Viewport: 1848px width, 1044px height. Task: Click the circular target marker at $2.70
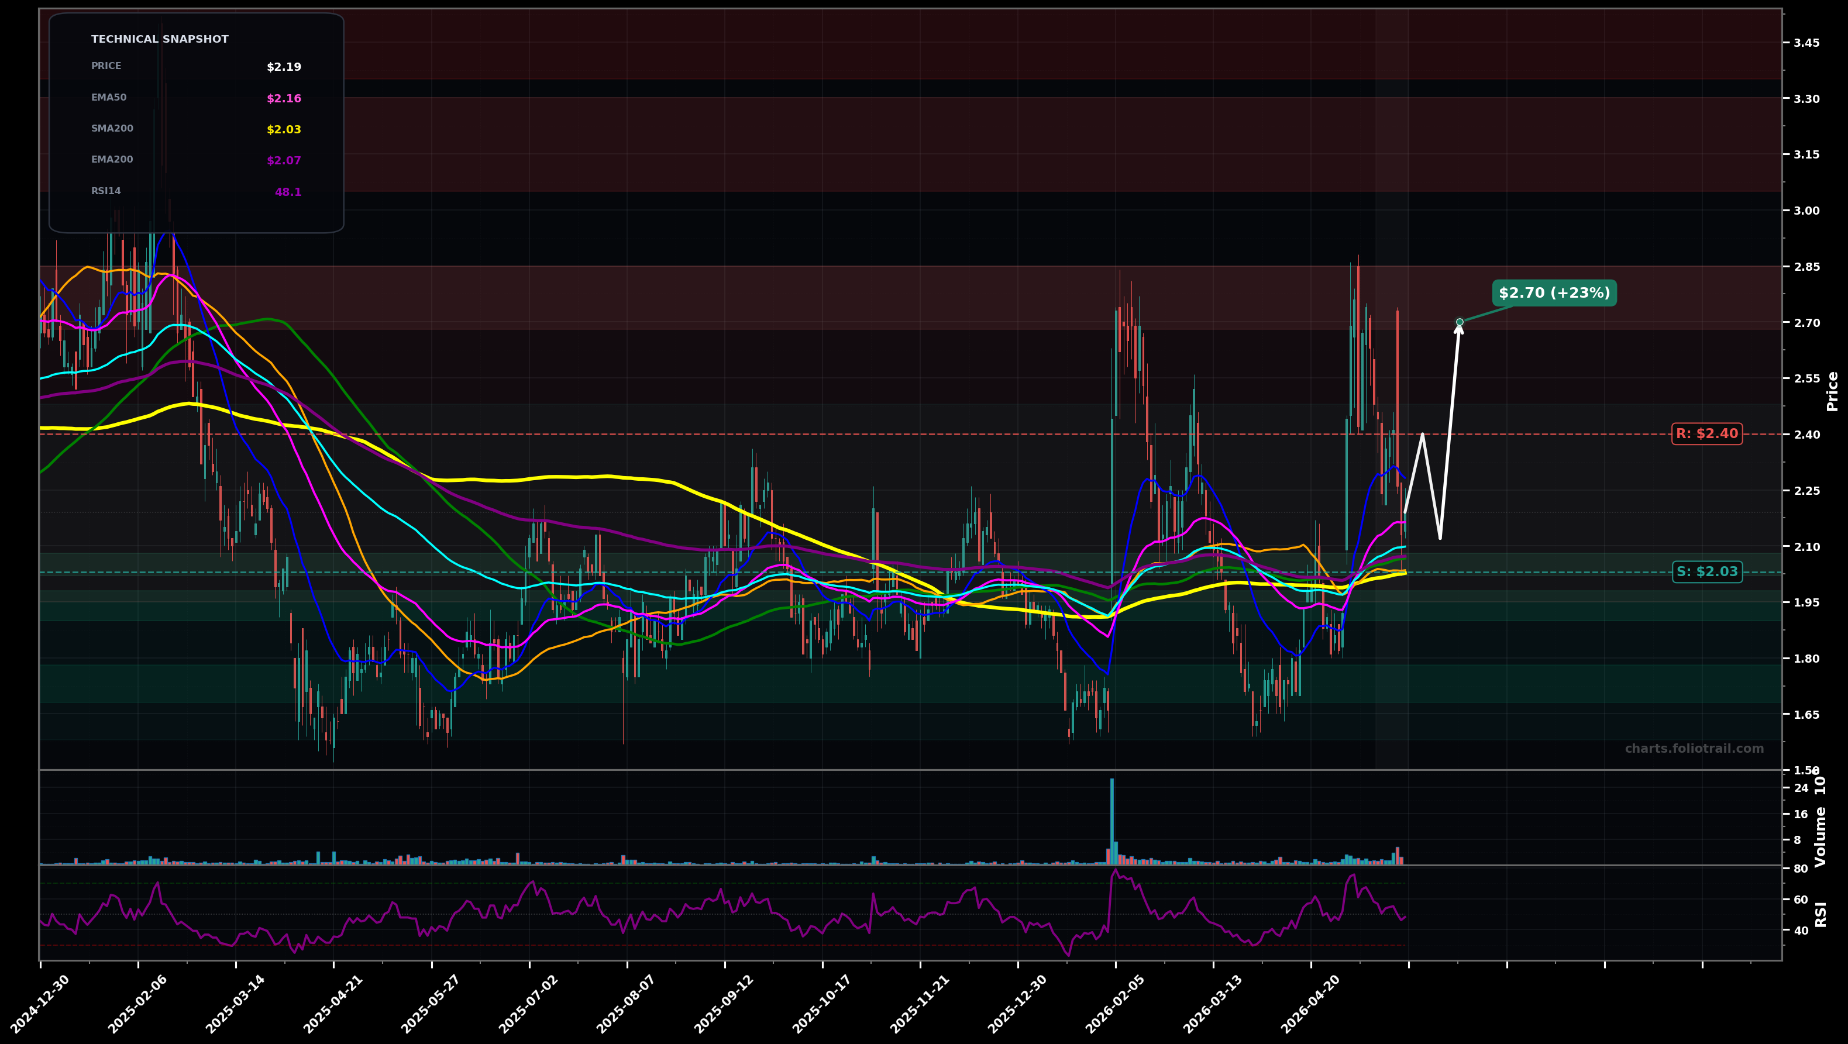[1459, 322]
